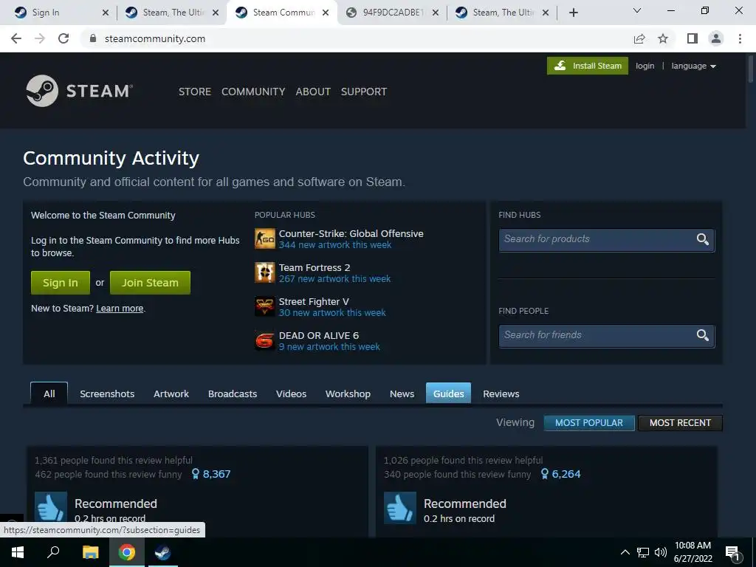756x567 pixels.
Task: Open File Explorer from the taskbar
Action: 90,552
